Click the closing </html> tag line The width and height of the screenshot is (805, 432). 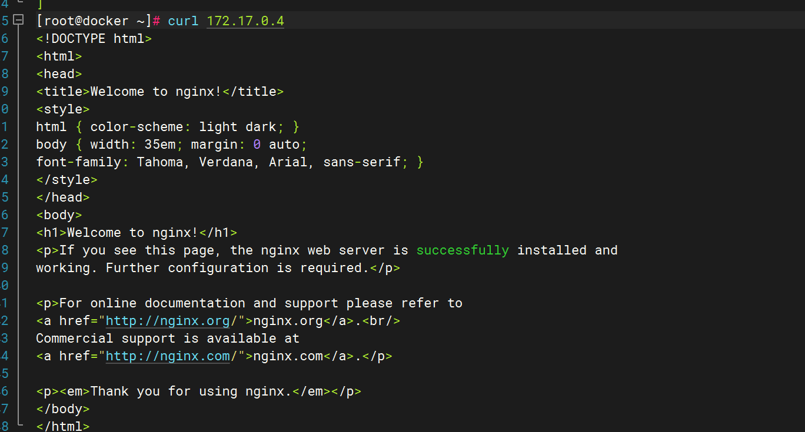(63, 426)
